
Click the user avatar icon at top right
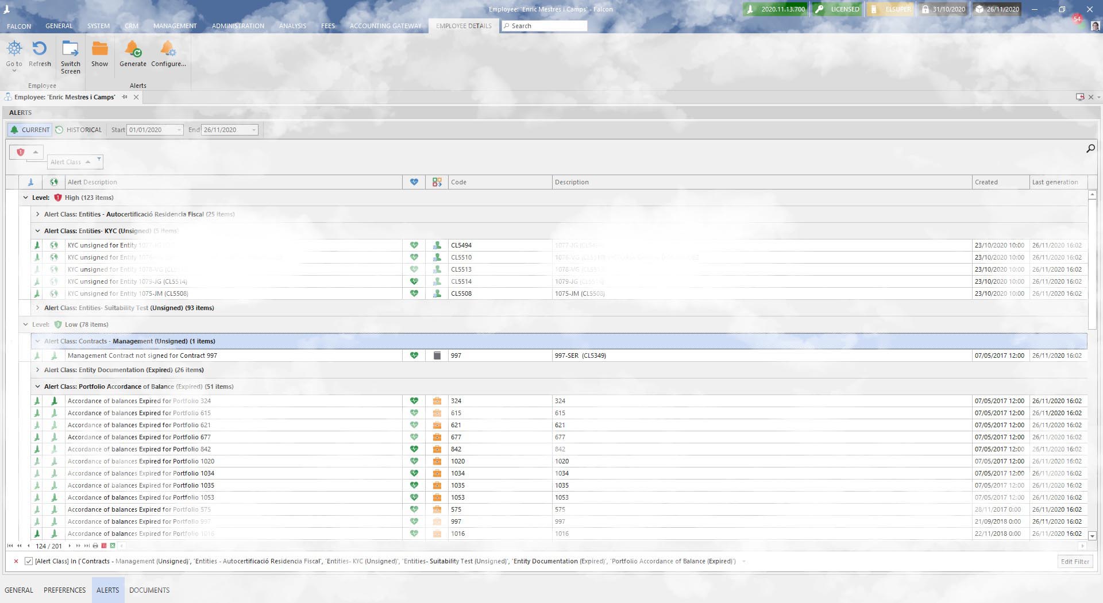click(x=1095, y=26)
